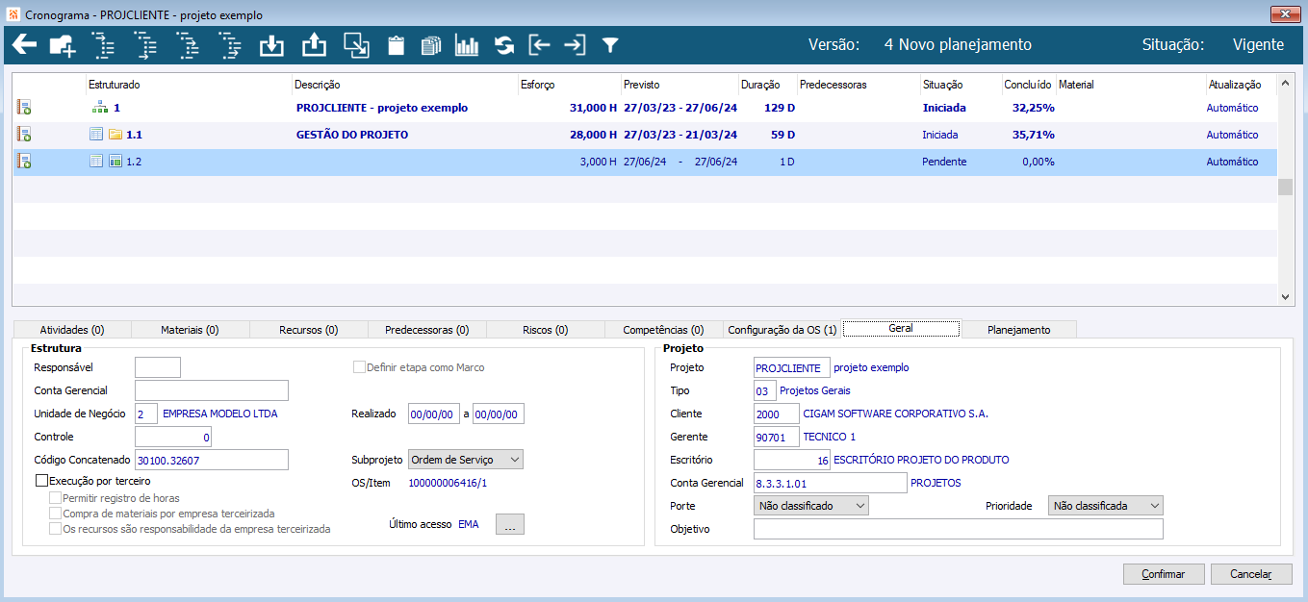This screenshot has height=602, width=1308.
Task: Switch to the Atividades (0) tab
Action: pos(72,330)
